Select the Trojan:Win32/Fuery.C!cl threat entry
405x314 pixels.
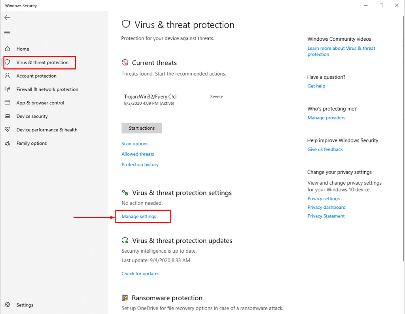click(174, 100)
